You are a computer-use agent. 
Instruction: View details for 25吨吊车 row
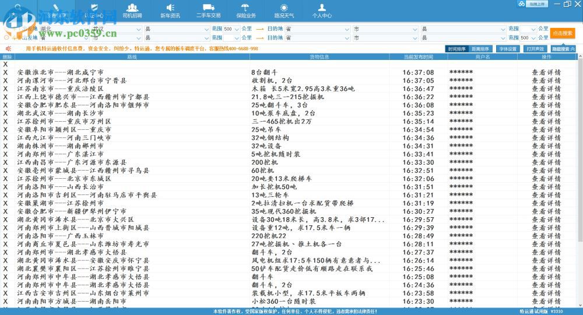coord(546,130)
